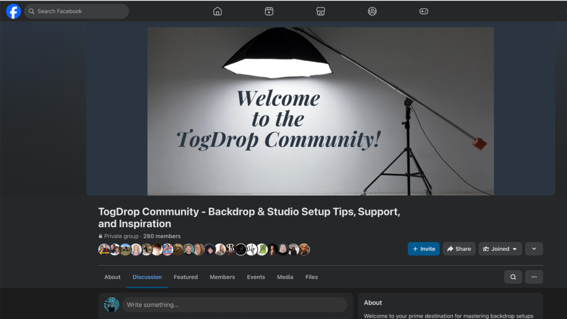Click the group search magnifier button

coord(513,277)
